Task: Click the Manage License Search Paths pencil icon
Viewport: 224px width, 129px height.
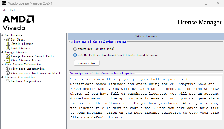Action: click(x=8, y=56)
